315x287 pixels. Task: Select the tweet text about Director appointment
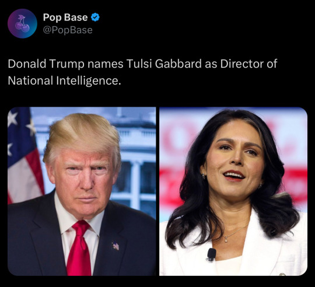coord(142,72)
